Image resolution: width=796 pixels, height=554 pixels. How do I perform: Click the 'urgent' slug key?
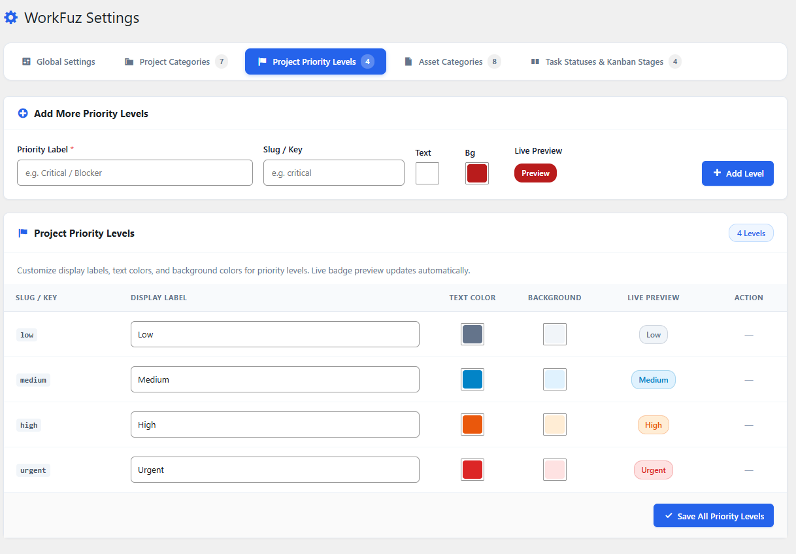tap(33, 470)
